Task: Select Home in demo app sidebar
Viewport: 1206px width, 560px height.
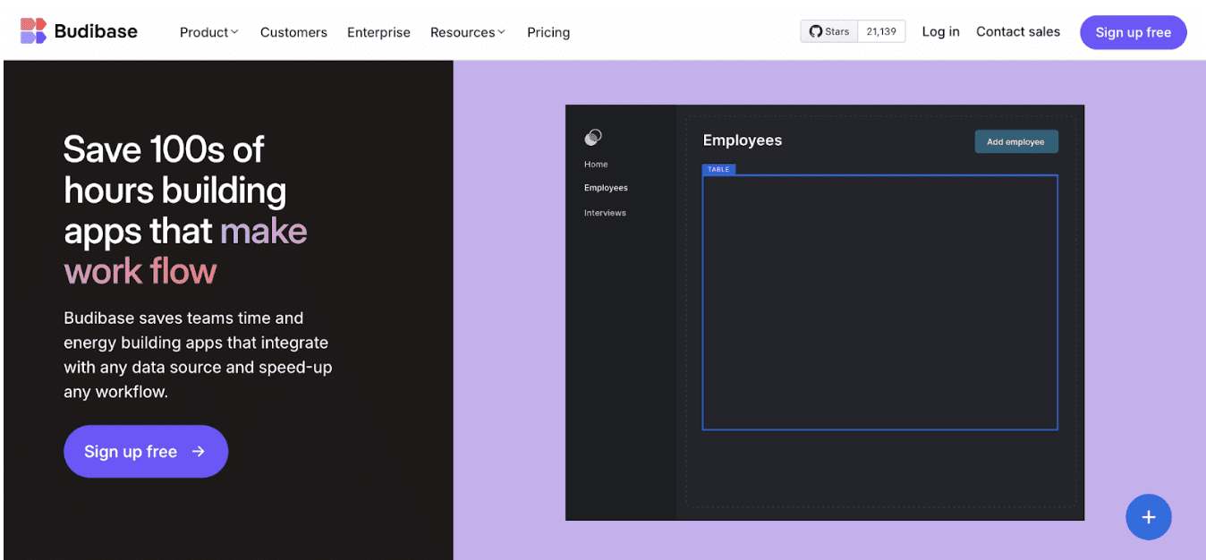Action: tap(596, 165)
